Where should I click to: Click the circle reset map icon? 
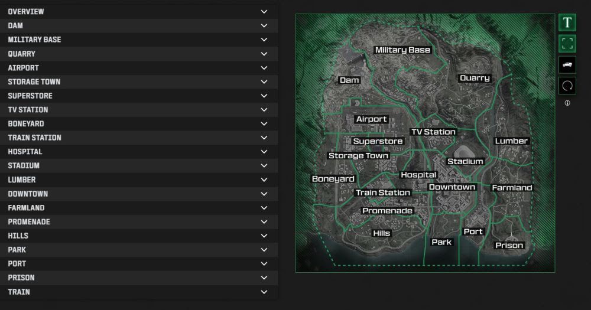coord(567,86)
